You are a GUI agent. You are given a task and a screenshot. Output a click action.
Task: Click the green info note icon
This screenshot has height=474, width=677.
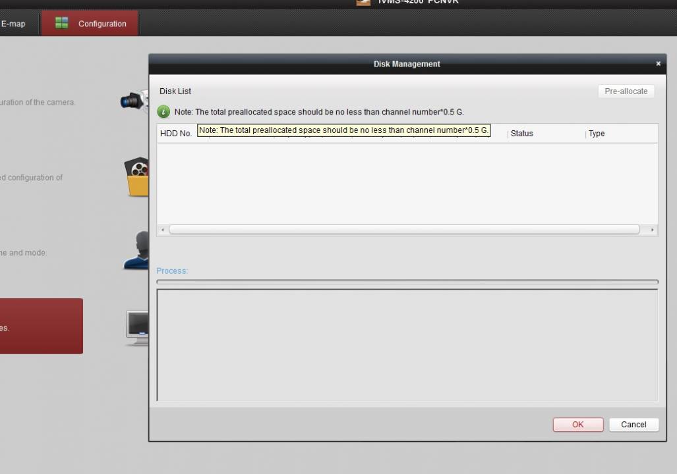(x=163, y=112)
